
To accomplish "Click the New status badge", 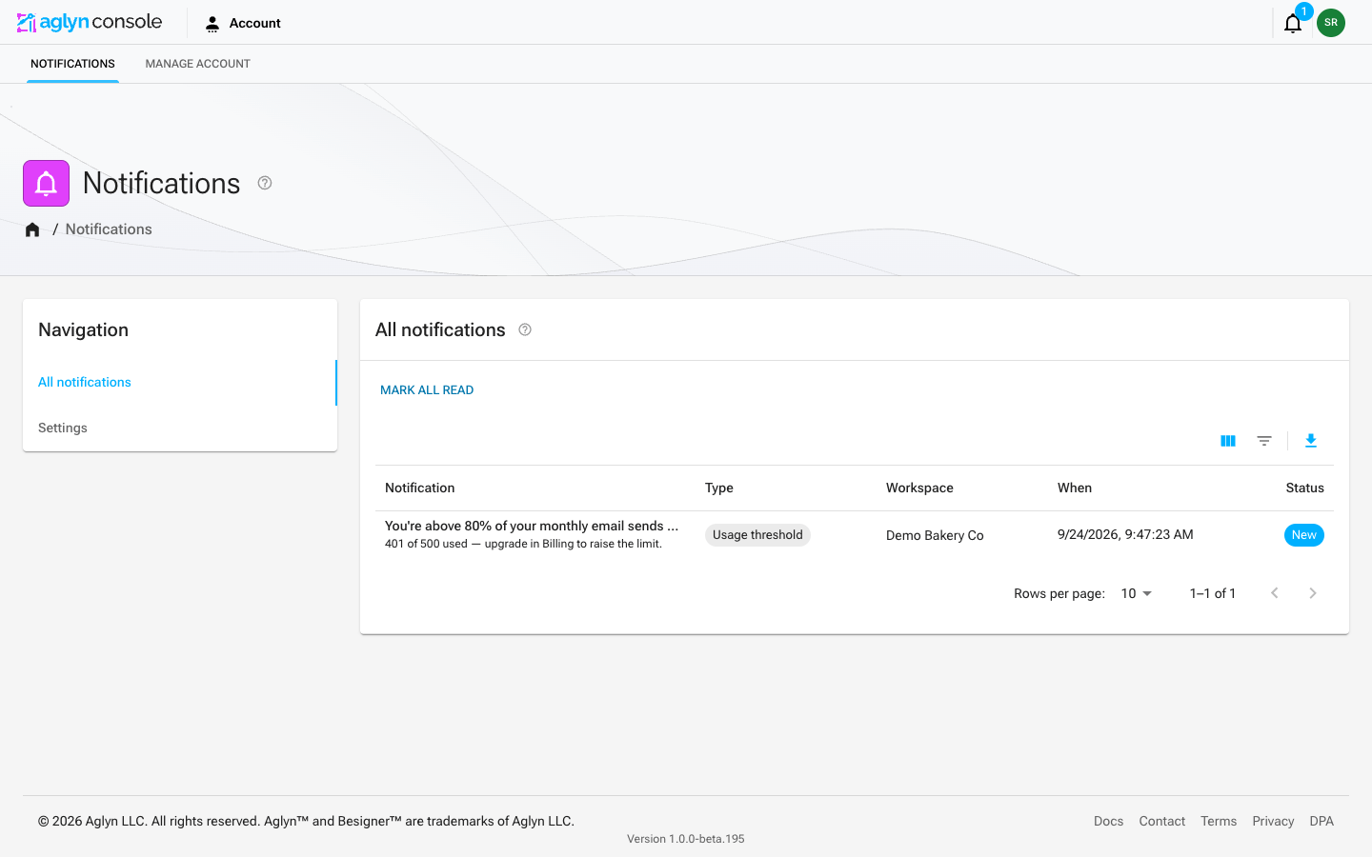I will click(1304, 535).
